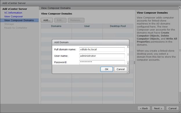181x113 pixels.
Task: Click the help panel splitter handle
Action: coord(134,62)
